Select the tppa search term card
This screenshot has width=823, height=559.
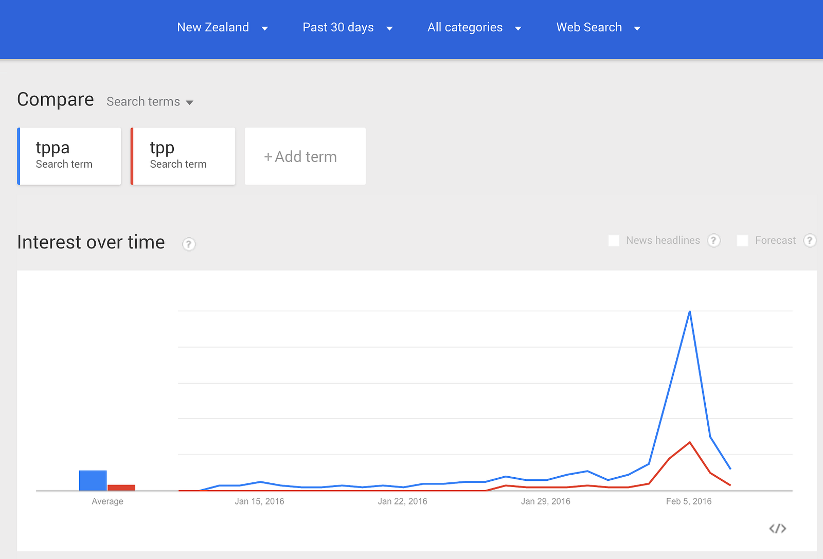click(69, 156)
